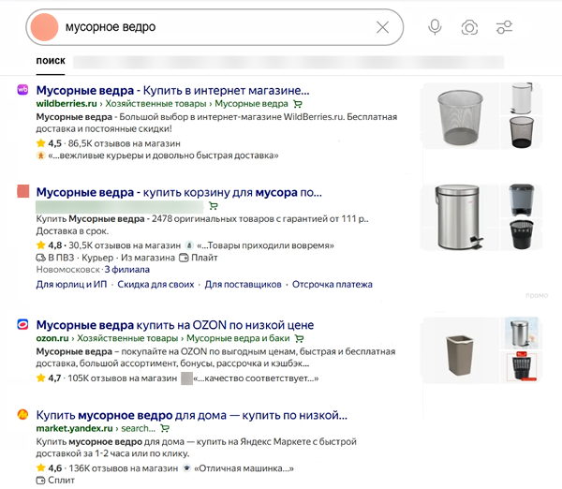This screenshot has height=489, width=562.
Task: Open "Скидка для своих" sitelink
Action: (x=155, y=284)
